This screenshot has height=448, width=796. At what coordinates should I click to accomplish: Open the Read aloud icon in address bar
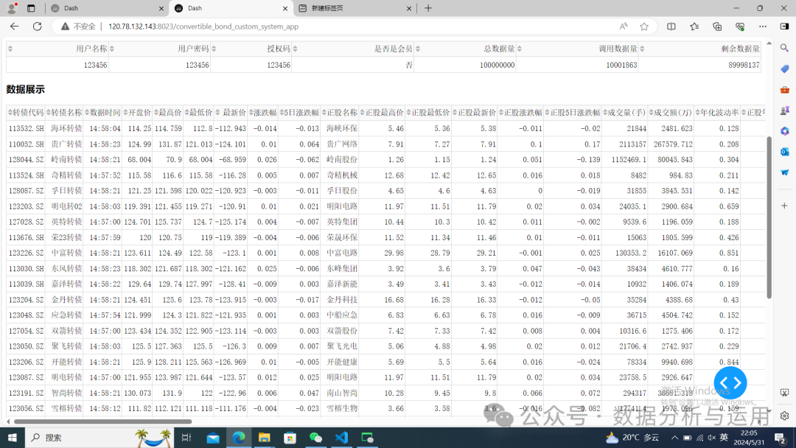[624, 27]
